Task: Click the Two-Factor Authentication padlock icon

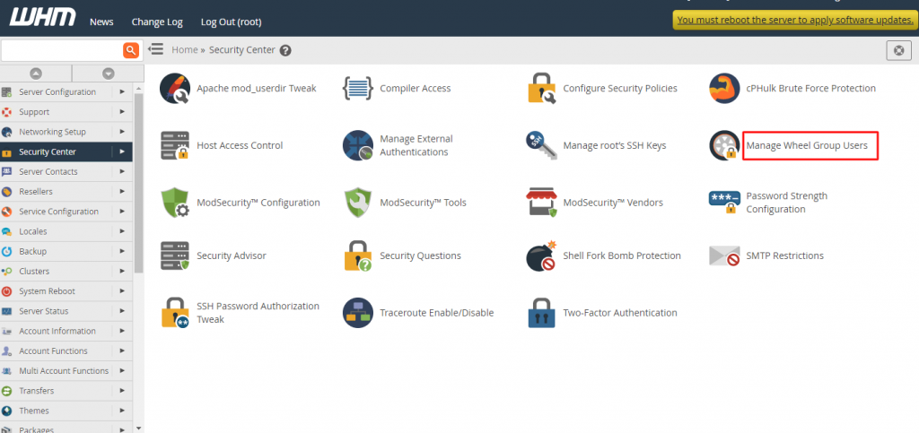Action: pyautogui.click(x=541, y=313)
